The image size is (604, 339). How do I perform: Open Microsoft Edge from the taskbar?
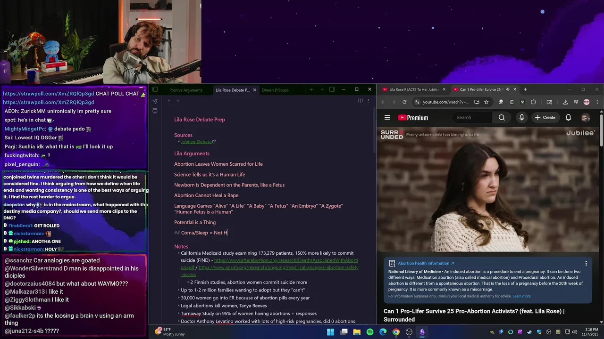pos(383,332)
